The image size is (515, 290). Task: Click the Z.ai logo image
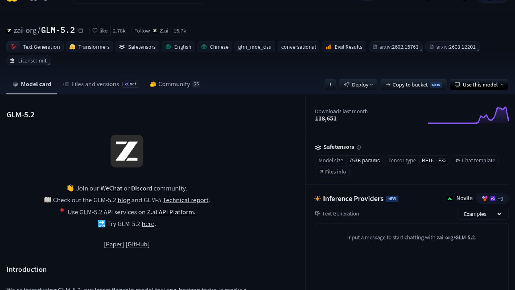point(127,151)
